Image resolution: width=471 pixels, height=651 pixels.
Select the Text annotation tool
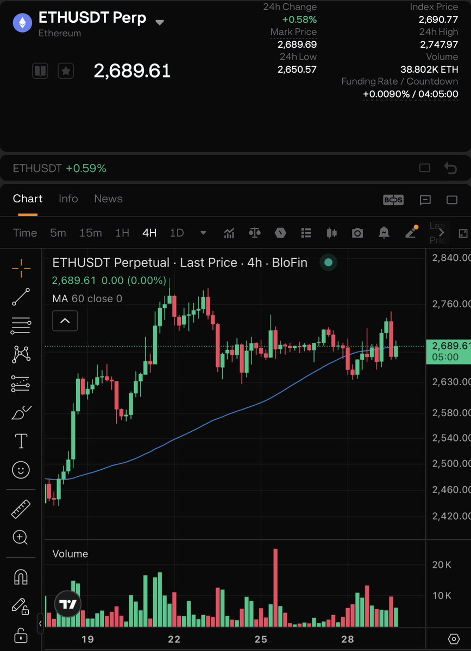pyautogui.click(x=21, y=441)
